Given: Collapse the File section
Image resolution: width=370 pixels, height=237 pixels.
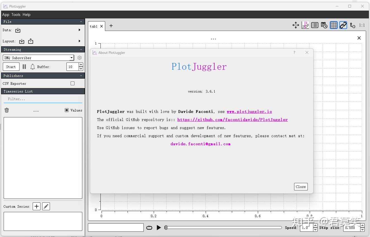Looking at the screenshot, I should coord(81,21).
